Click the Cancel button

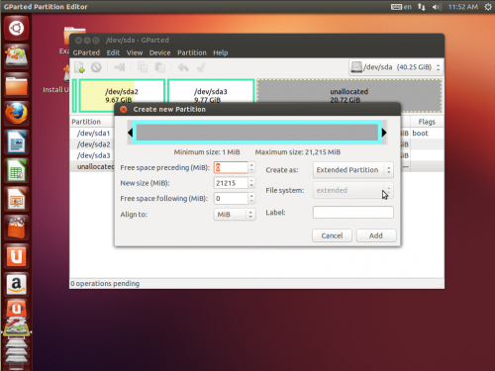click(332, 235)
